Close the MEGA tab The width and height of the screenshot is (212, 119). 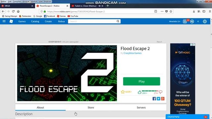pos(32,6)
